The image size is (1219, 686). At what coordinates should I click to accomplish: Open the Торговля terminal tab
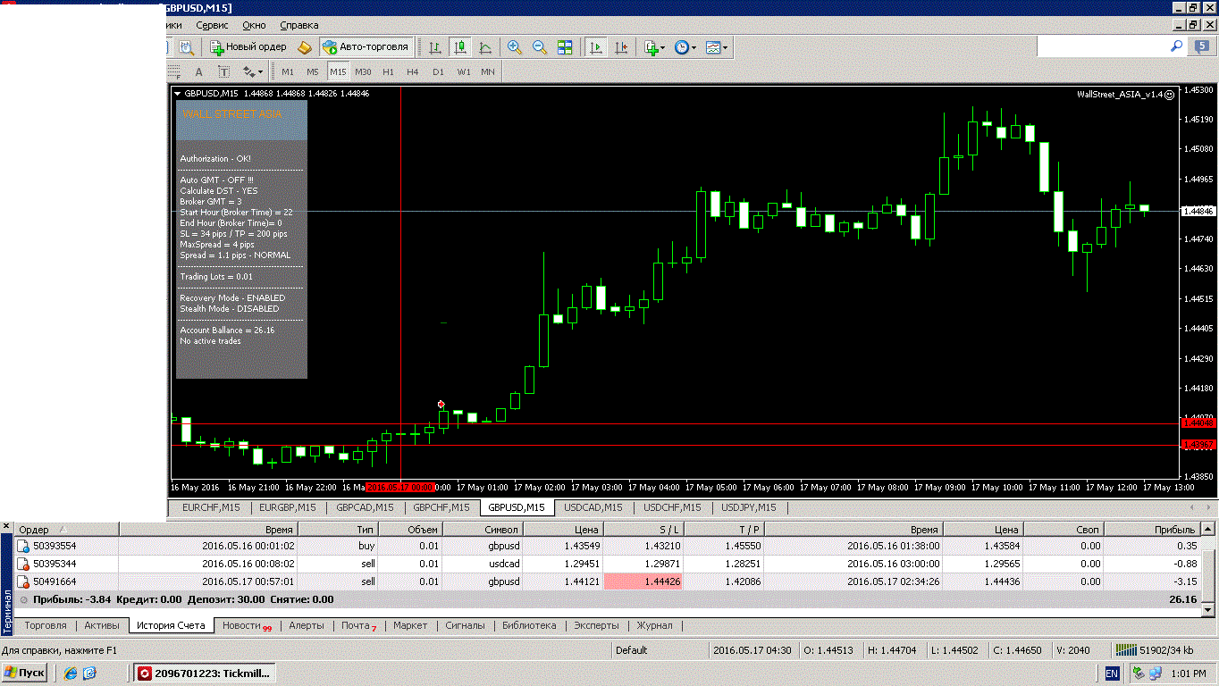[x=46, y=625]
